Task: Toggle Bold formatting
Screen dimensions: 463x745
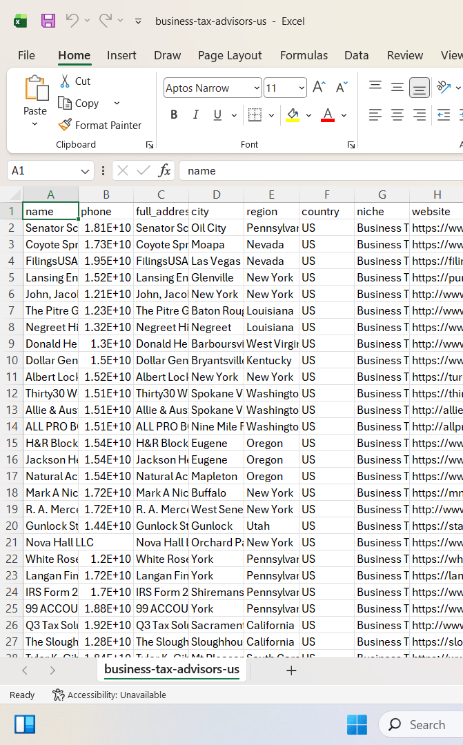Action: coord(174,115)
